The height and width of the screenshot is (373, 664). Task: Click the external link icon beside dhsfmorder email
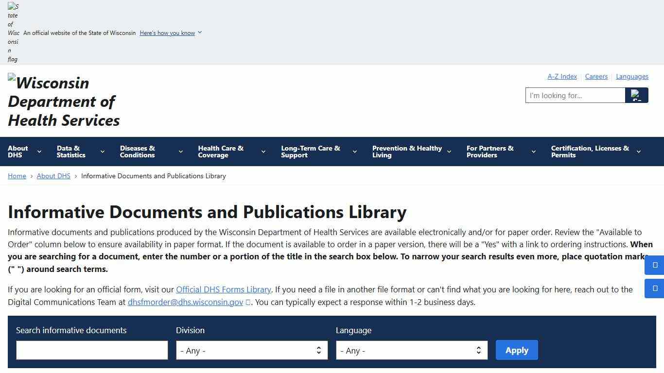248,302
